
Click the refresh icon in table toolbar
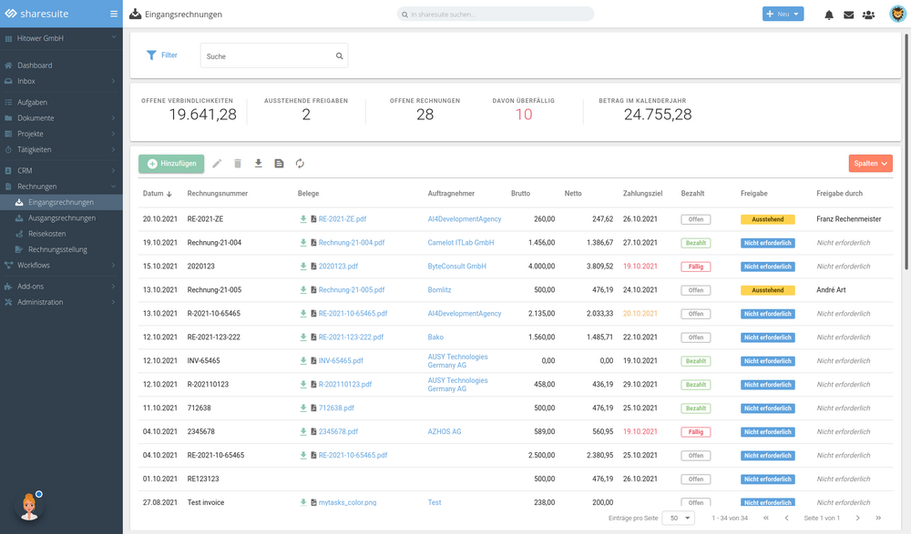click(x=300, y=164)
